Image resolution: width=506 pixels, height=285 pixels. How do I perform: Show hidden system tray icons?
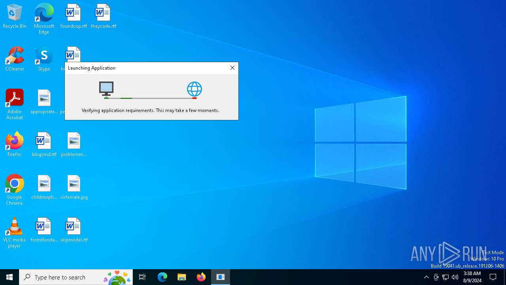tap(426, 277)
